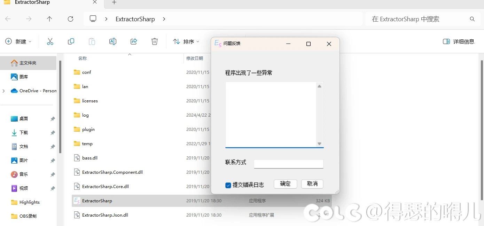Image resolution: width=484 pixels, height=226 pixels.
Task: Click scroll-up arrow in dialog text area
Action: pyautogui.click(x=320, y=86)
